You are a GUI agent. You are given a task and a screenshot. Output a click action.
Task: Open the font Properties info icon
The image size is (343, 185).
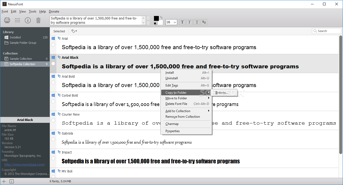click(28, 20)
